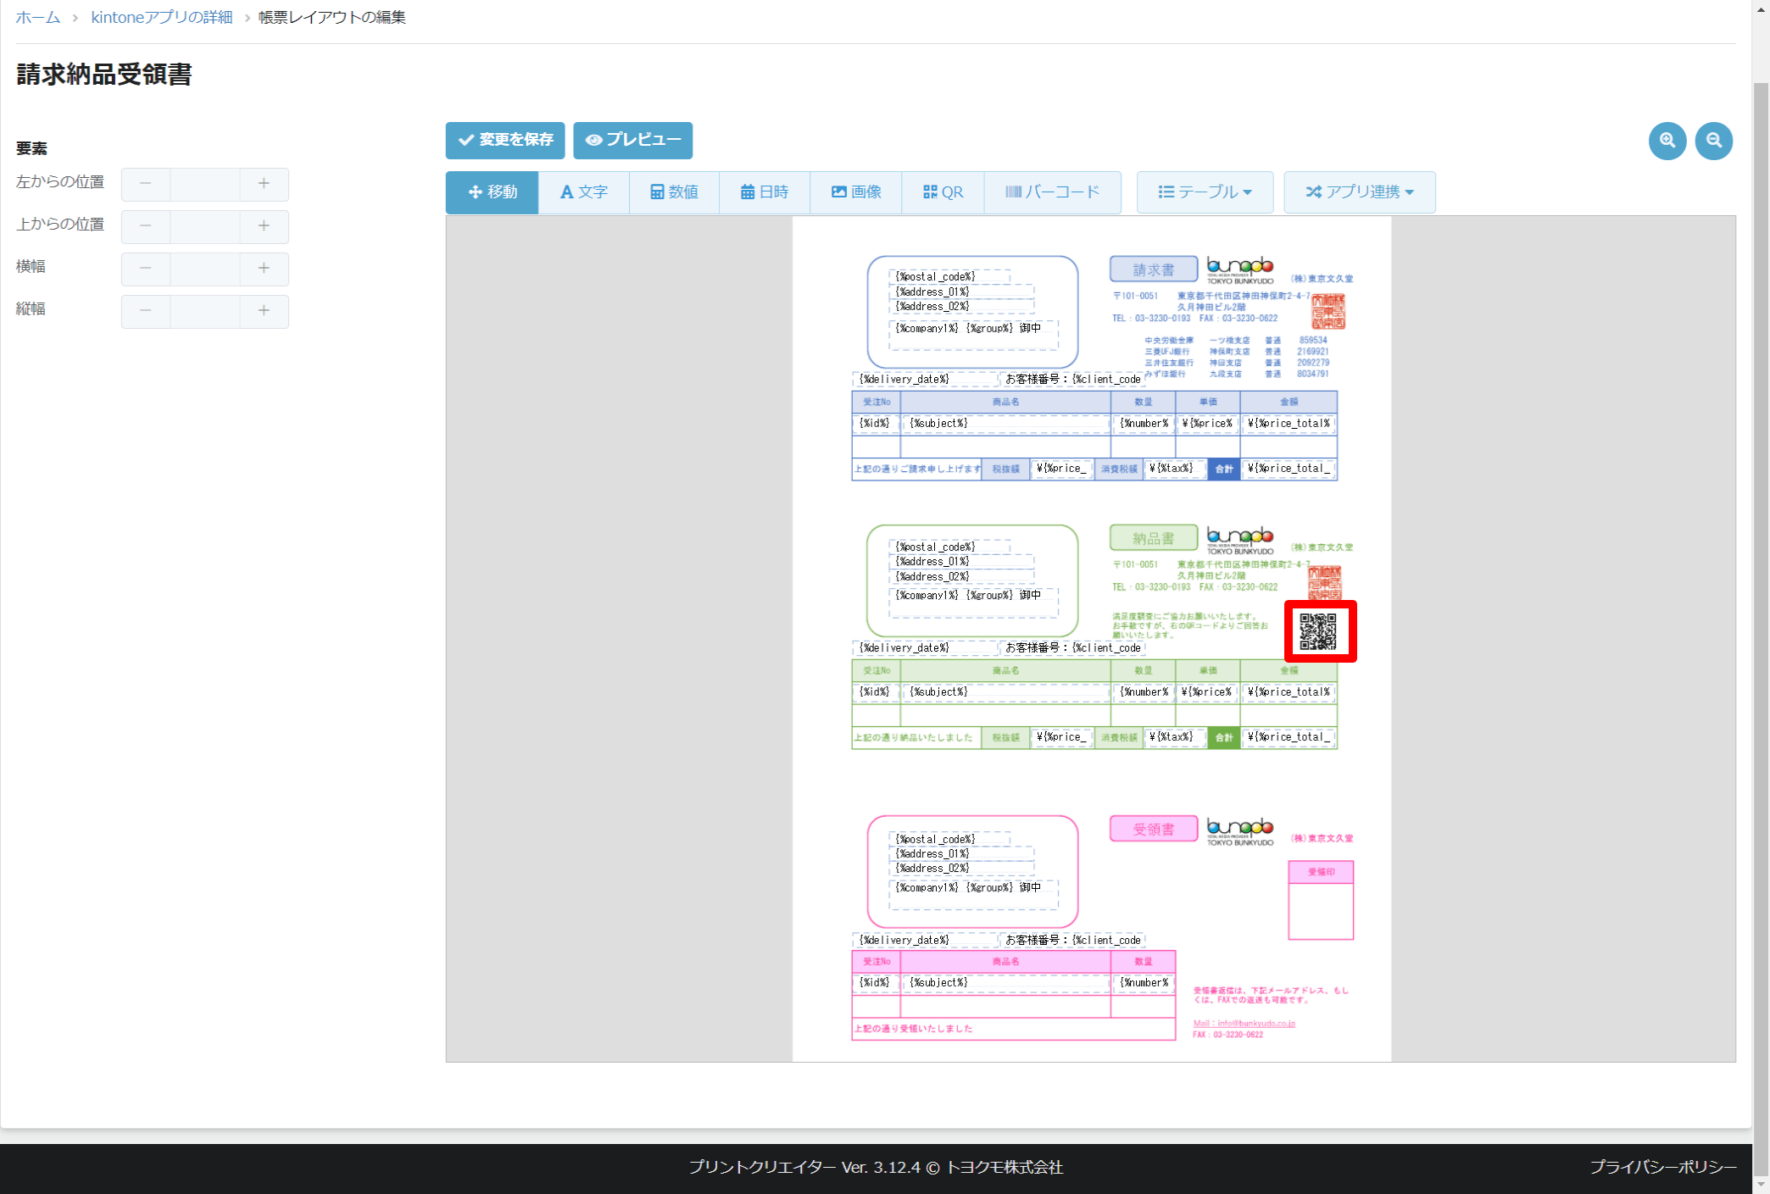Select the QR code tool

point(943,192)
